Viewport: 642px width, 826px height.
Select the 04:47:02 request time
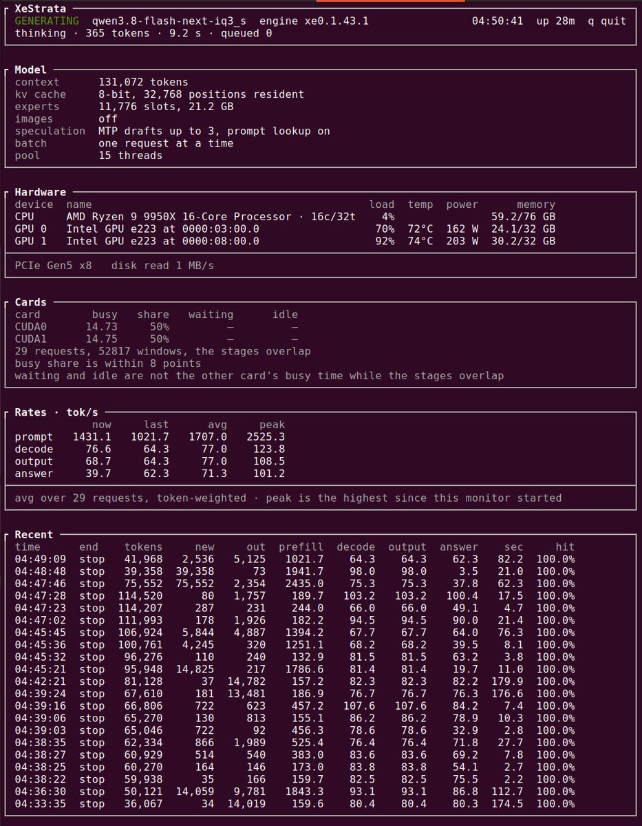pos(40,621)
